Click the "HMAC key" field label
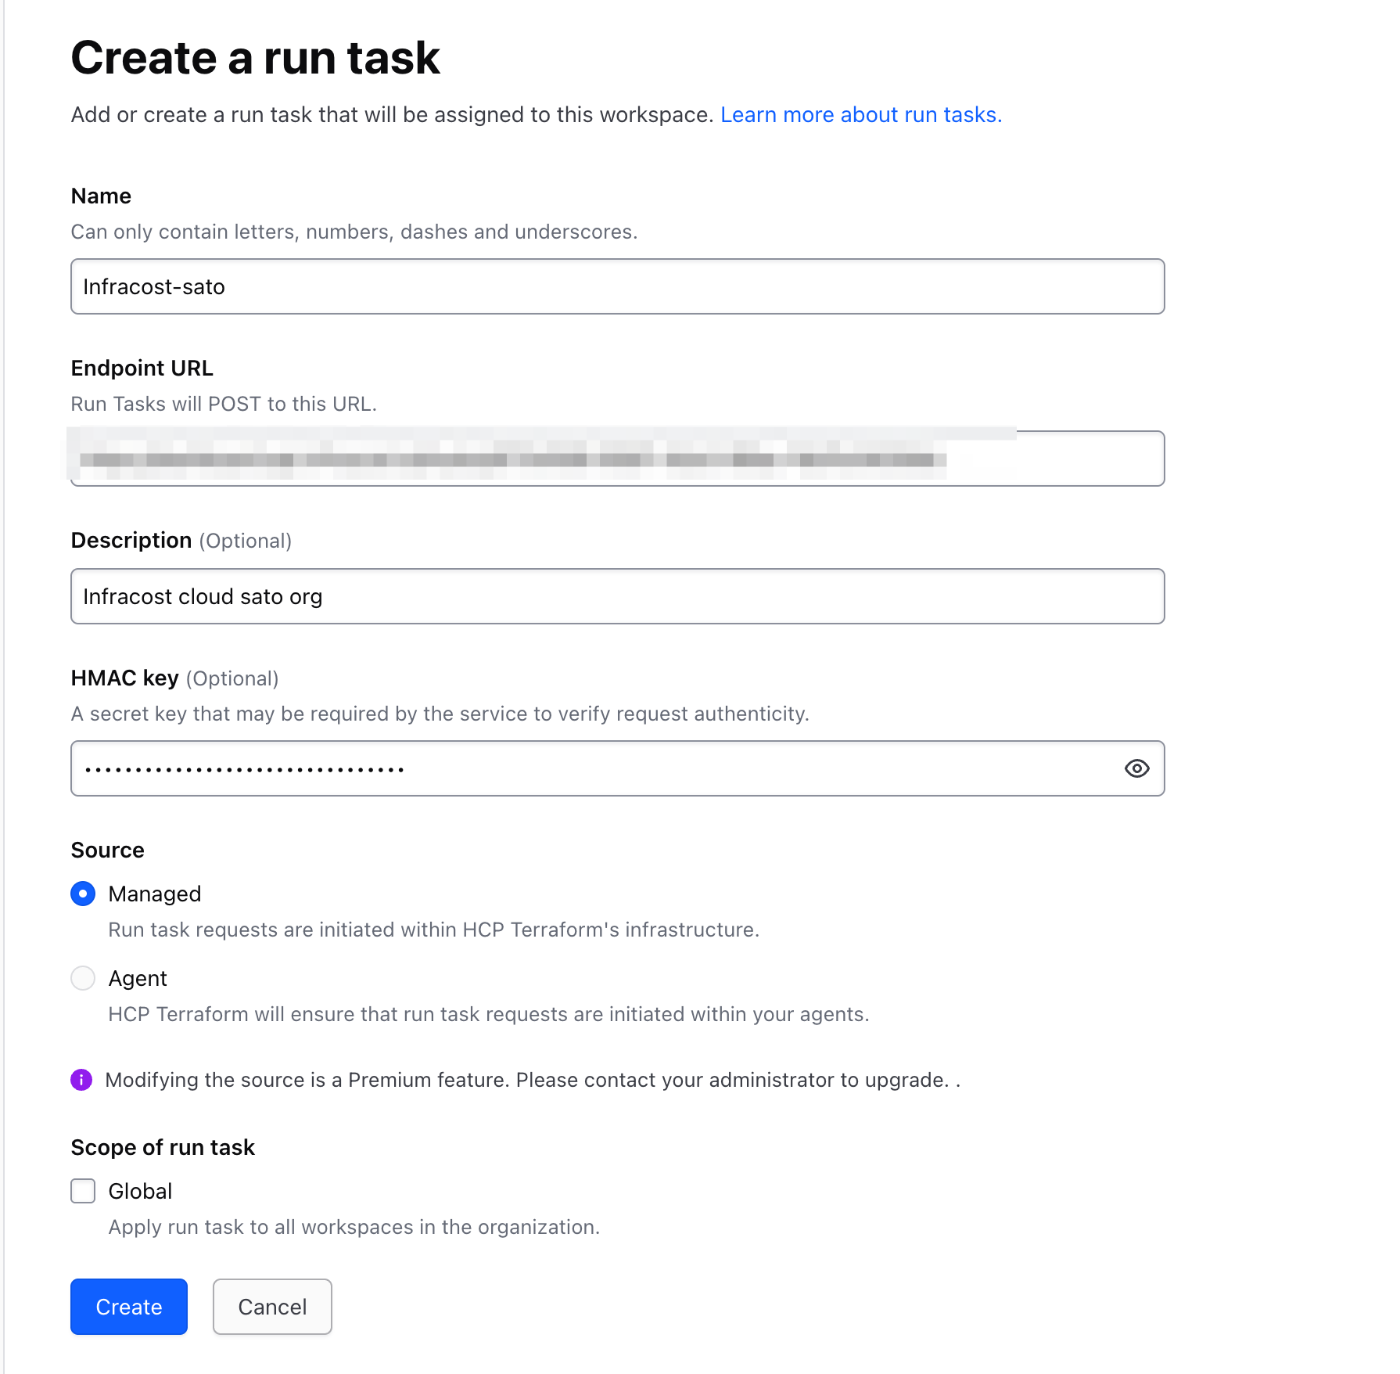The height and width of the screenshot is (1374, 1400). pos(125,678)
